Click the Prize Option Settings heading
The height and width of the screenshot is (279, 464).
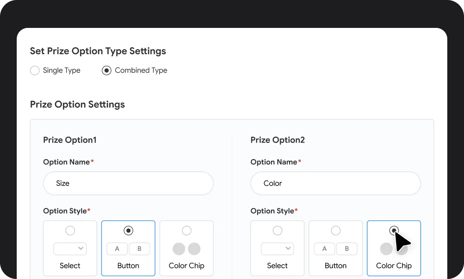tap(77, 105)
